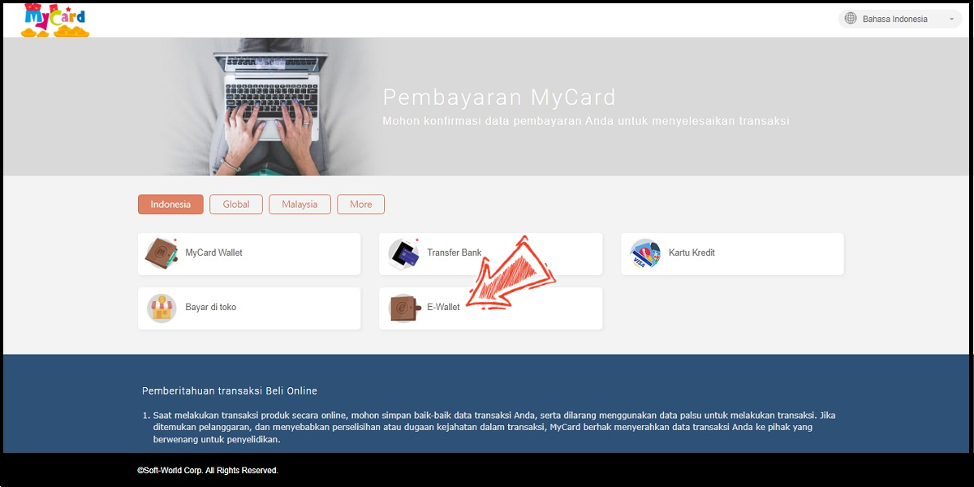974x487 pixels.
Task: Click the 'Mohon konfirmasi data pembayaran' subtitle
Action: 586,121
